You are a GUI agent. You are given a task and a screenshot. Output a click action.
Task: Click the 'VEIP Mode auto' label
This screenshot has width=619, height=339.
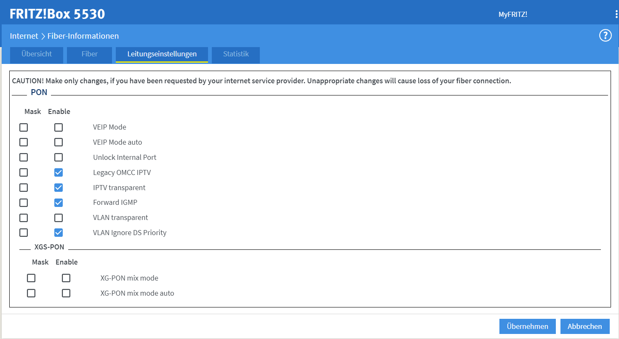[117, 142]
